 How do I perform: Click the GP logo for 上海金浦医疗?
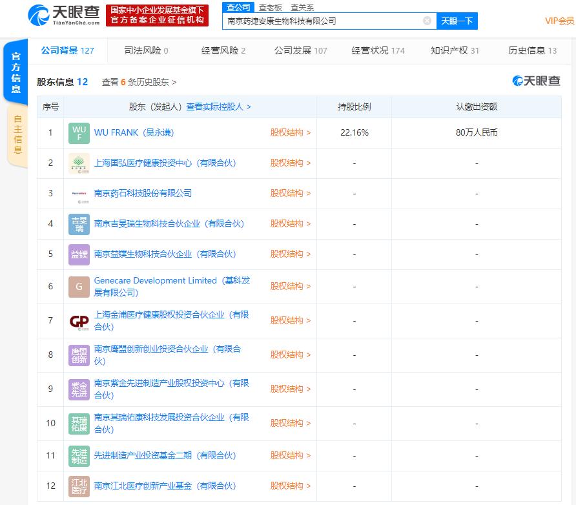pyautogui.click(x=79, y=321)
